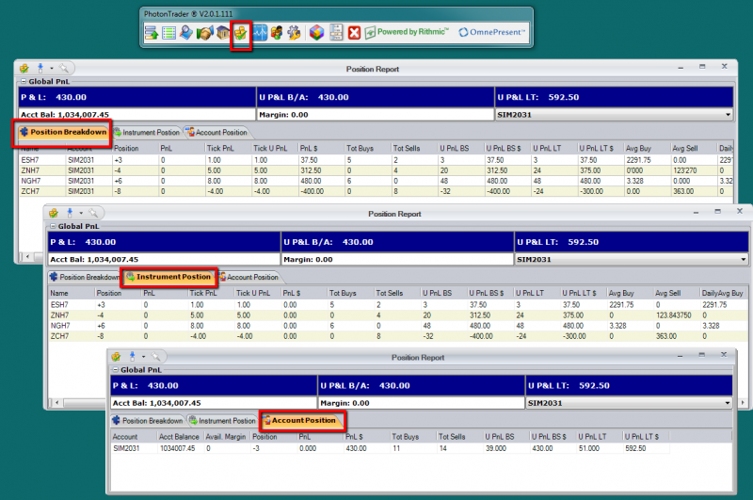Click scroll-right arrow in middle Position Report
Viewport: 753px width, 500px height.
[x=743, y=402]
